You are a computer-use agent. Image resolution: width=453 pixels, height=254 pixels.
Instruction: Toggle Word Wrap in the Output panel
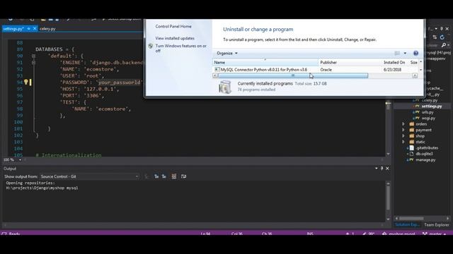pyautogui.click(x=183, y=176)
